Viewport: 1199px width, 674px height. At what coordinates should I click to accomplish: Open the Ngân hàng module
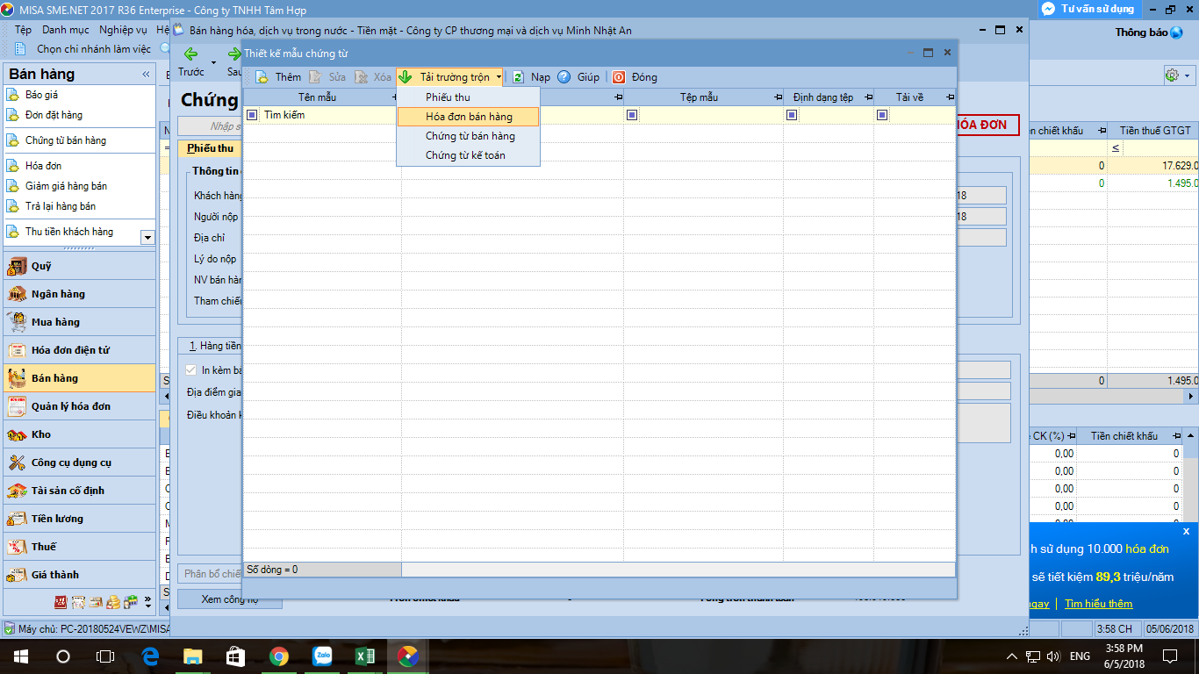click(79, 294)
